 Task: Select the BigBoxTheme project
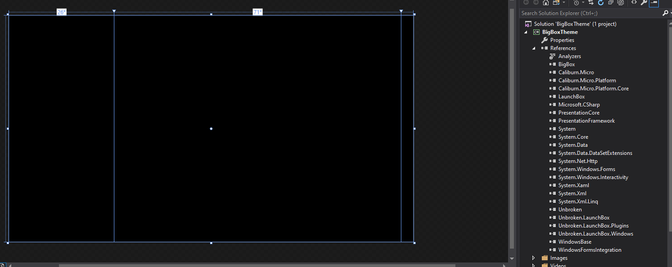(560, 32)
